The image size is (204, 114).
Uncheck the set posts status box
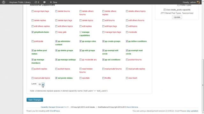[x=56, y=78]
